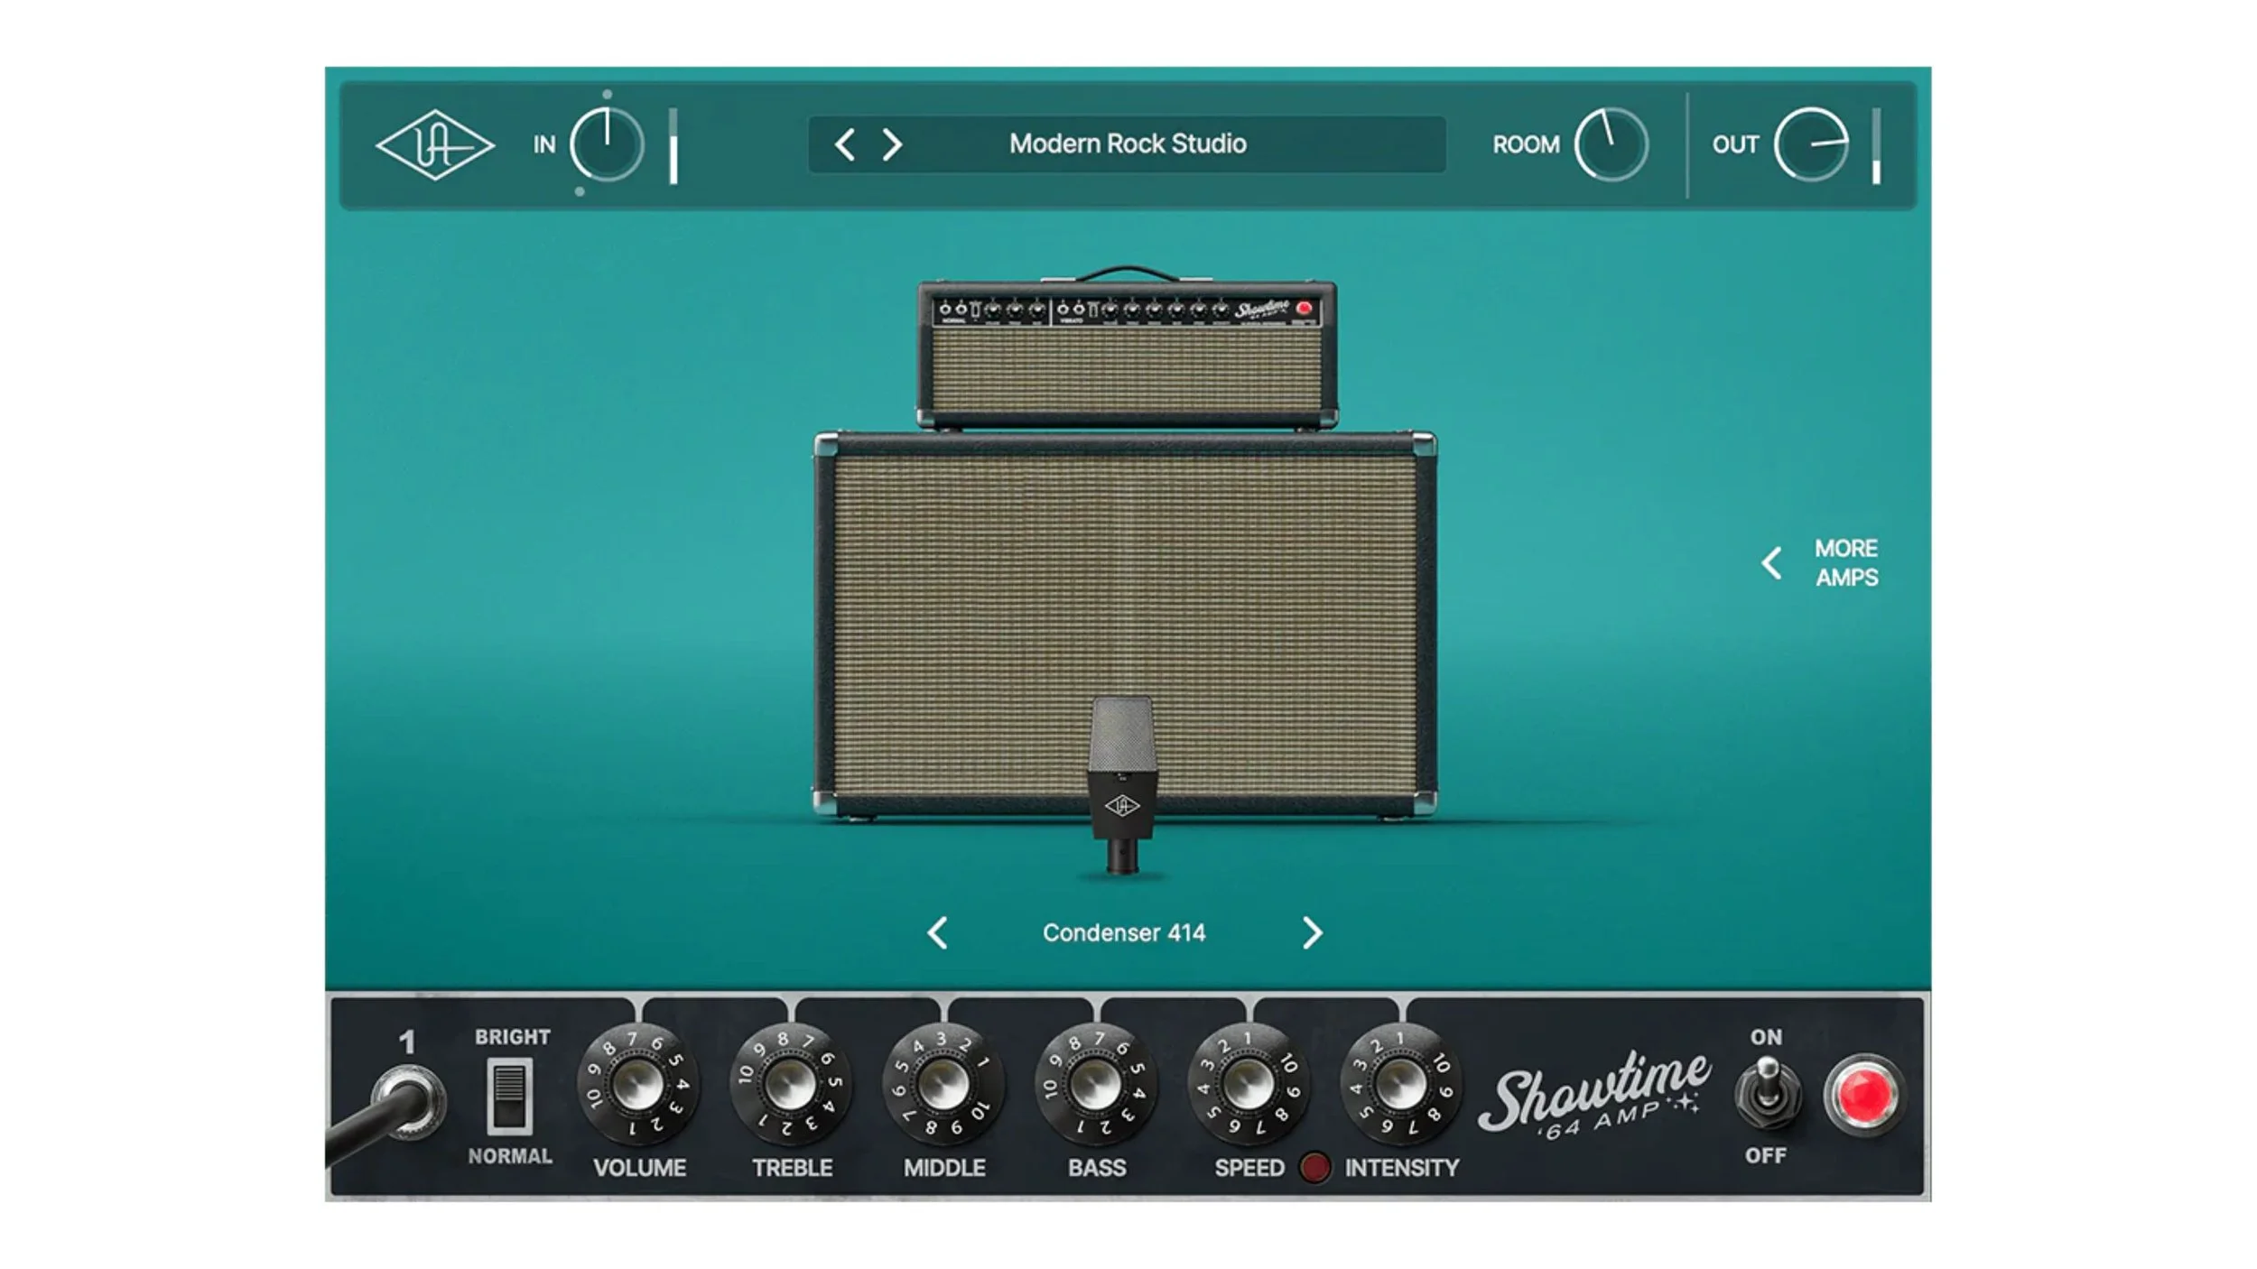2257x1269 pixels.
Task: Click the ROOM level knob
Action: click(x=1611, y=144)
